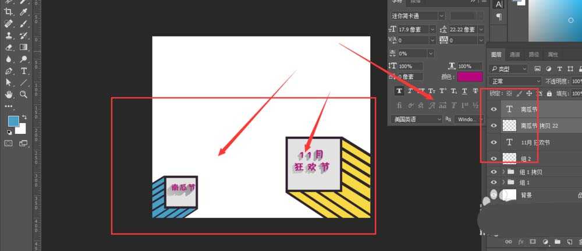Expand the 组 1 group
582x251 pixels.
tap(503, 182)
